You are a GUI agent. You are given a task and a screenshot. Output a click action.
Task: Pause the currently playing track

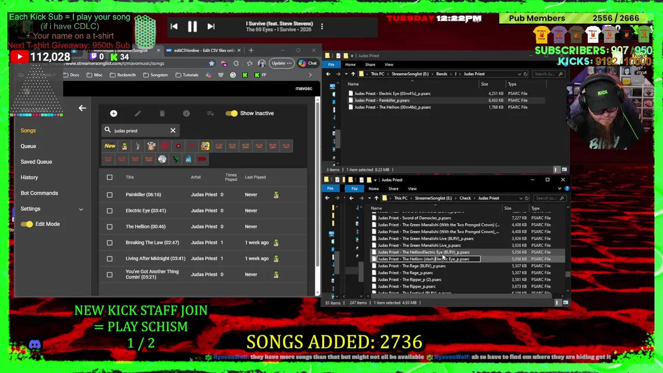(192, 26)
